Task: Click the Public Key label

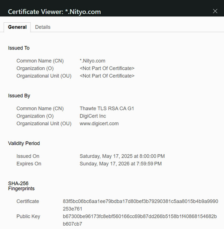Action: pyautogui.click(x=28, y=216)
